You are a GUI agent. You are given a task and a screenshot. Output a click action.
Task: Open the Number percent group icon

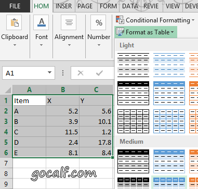click(98, 22)
